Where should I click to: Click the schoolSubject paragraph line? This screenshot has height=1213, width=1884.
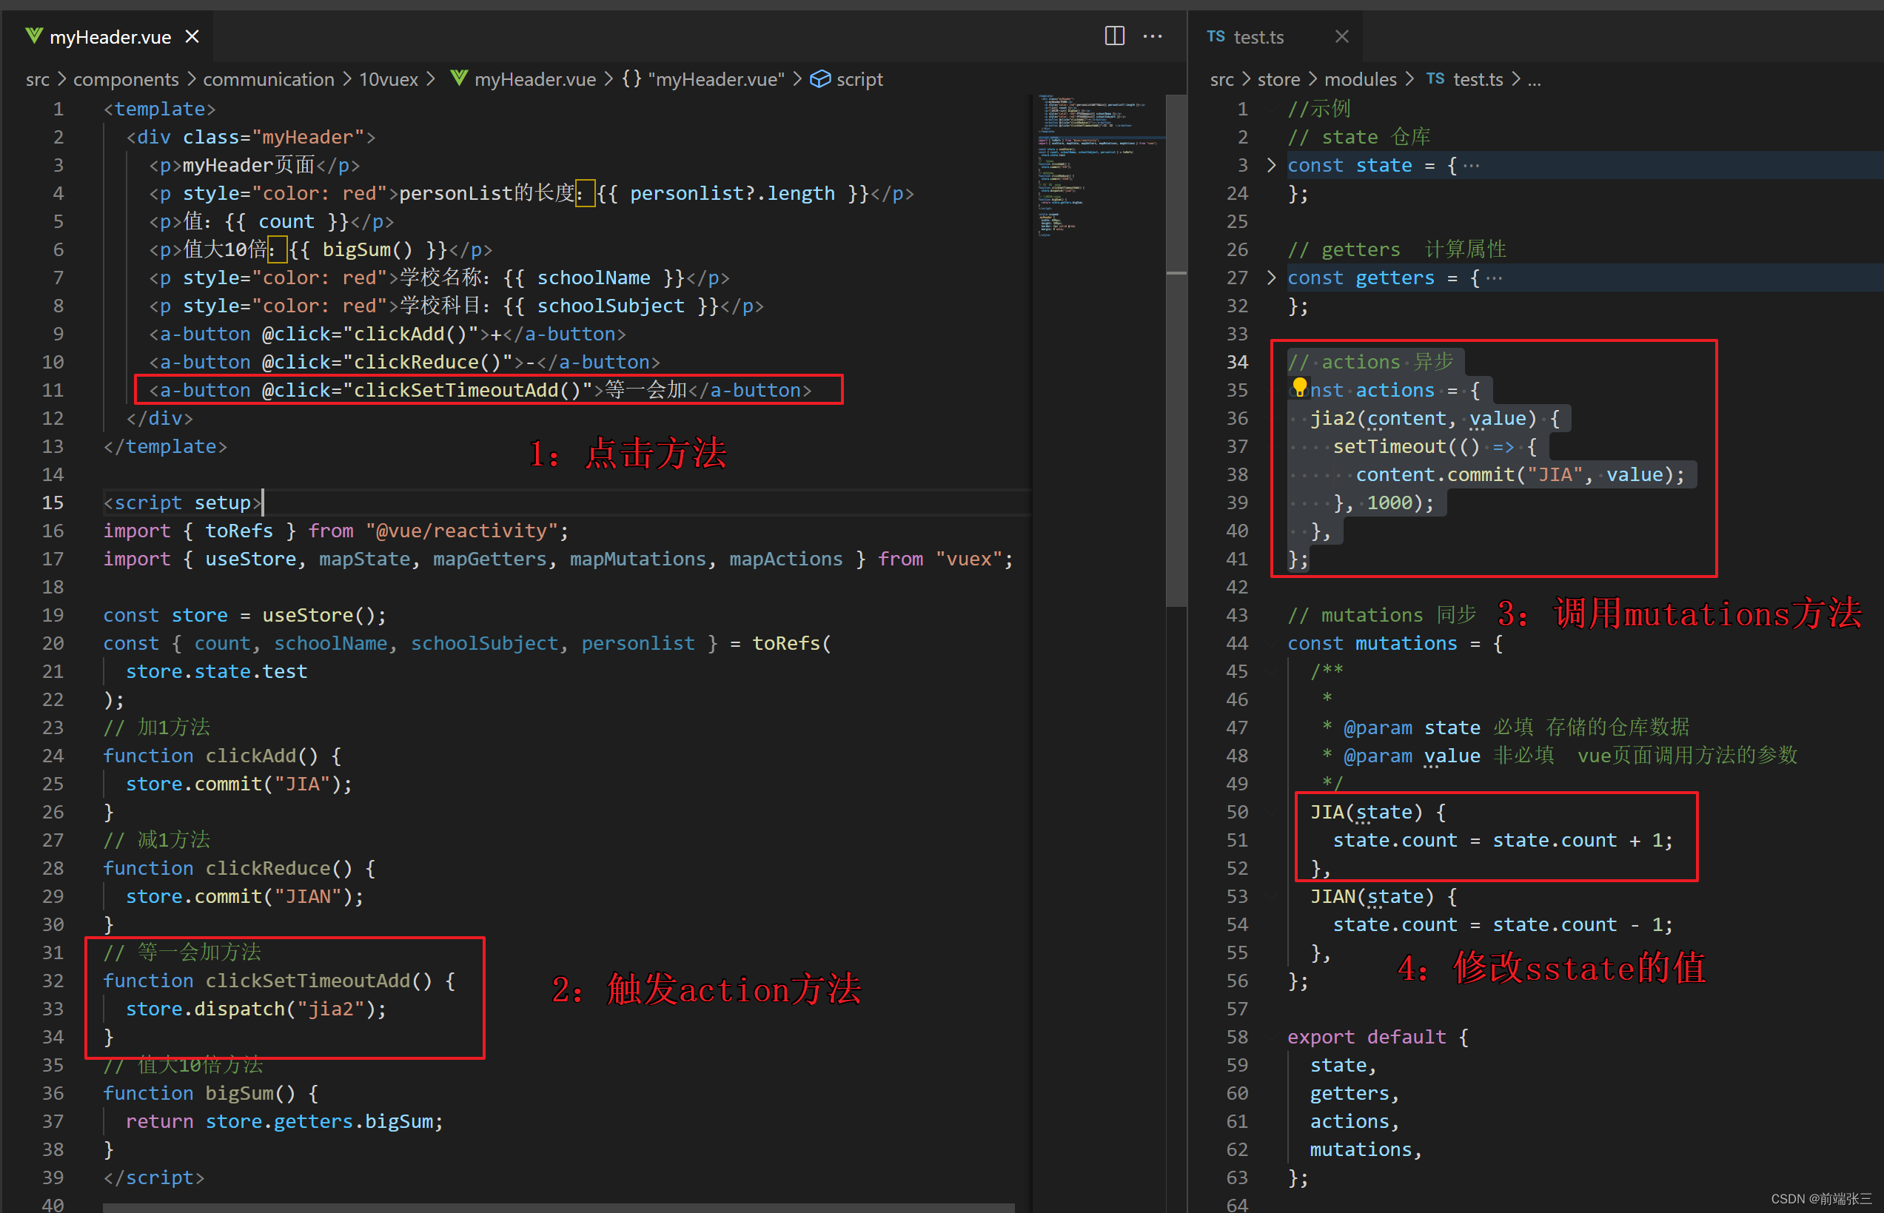[456, 306]
